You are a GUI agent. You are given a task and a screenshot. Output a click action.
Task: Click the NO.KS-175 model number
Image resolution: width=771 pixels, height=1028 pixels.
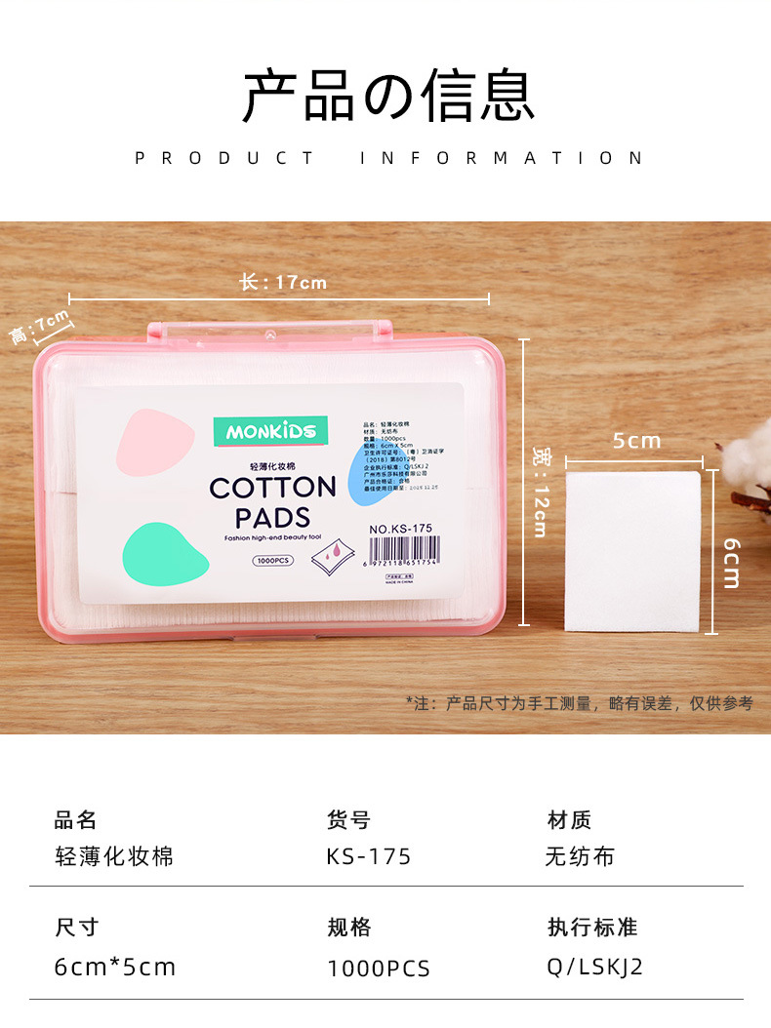pos(400,529)
